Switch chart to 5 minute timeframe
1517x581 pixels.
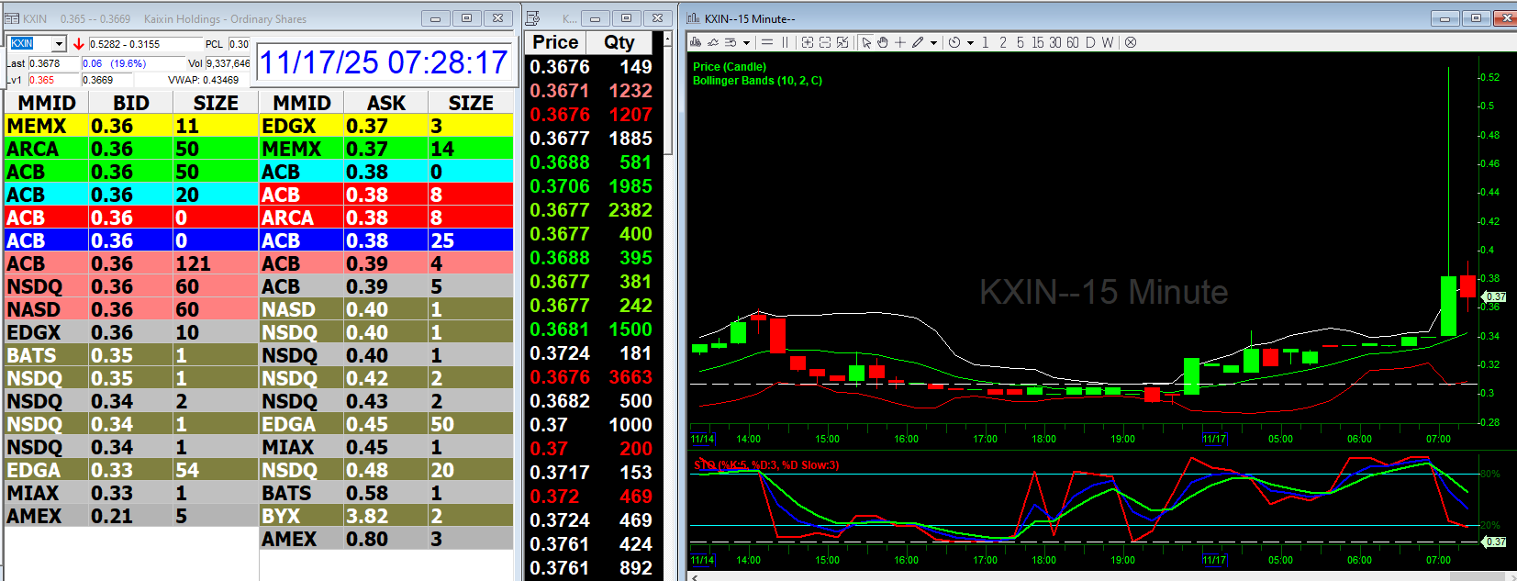pyautogui.click(x=1020, y=42)
